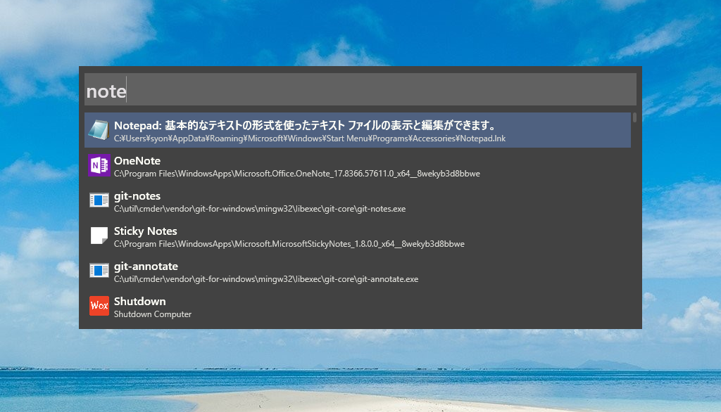Click the results list scrollbar thumb
This screenshot has height=412, width=721.
[634, 117]
